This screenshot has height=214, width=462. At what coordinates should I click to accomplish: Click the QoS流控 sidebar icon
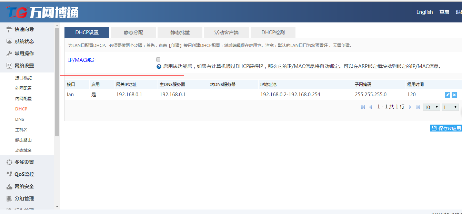click(x=9, y=174)
